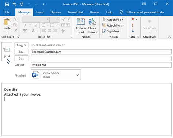Viewport: 173px width, 138px height.
Task: Open the Review tab
Action: 95,12
